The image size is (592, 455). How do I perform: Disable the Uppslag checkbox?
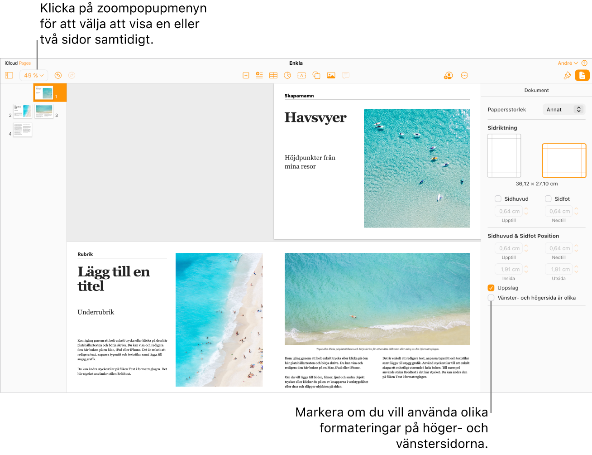coord(491,287)
